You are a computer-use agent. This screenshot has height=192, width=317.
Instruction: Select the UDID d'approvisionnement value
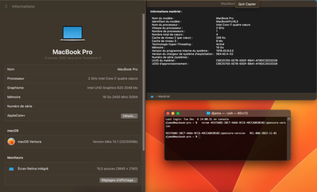247,64
